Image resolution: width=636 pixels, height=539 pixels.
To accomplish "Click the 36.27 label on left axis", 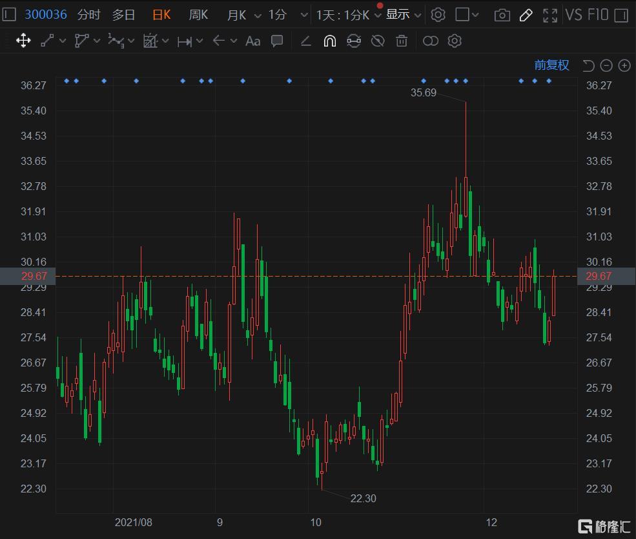I will pos(34,85).
